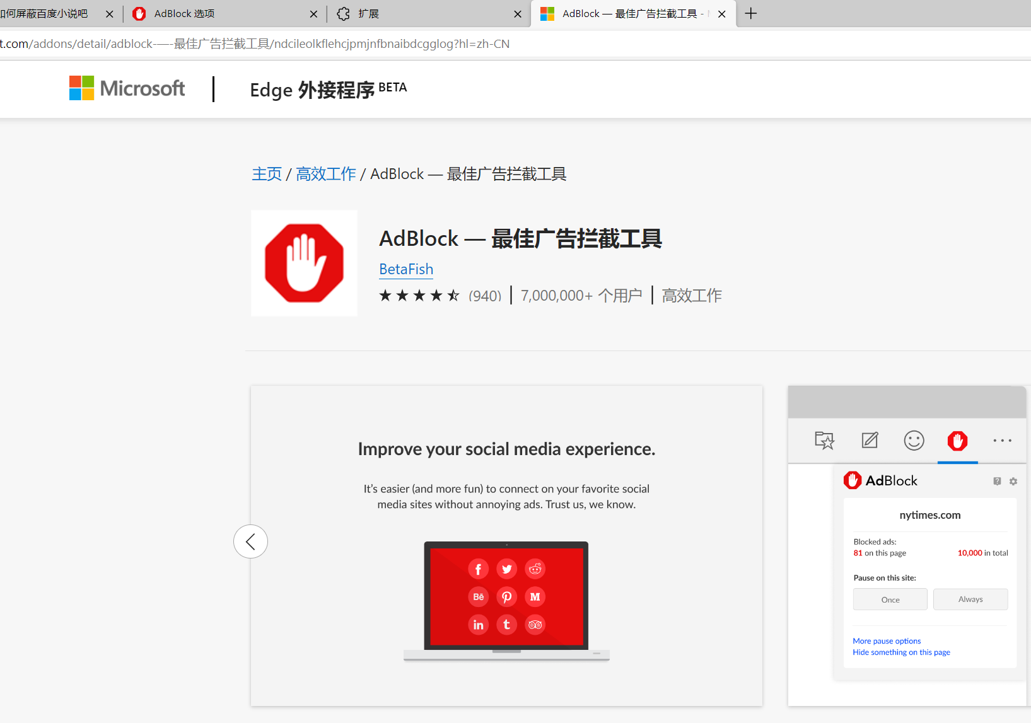The image size is (1031, 723).
Task: Click the settings gear in AdBlock popup
Action: [x=1013, y=481]
